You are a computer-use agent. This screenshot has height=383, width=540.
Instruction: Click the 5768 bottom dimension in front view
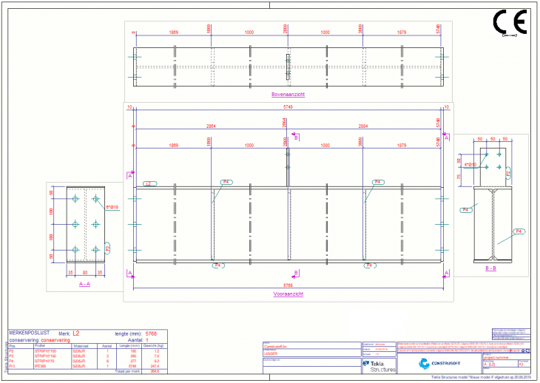288,285
